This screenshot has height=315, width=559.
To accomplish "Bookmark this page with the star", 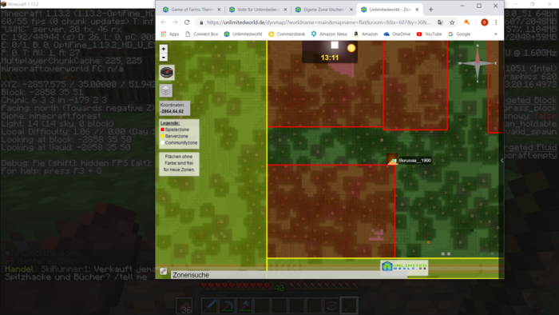I will (x=452, y=22).
